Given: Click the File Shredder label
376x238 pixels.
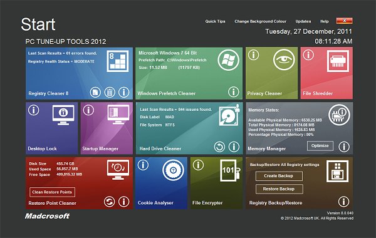Looking at the screenshot, I should pos(318,93).
